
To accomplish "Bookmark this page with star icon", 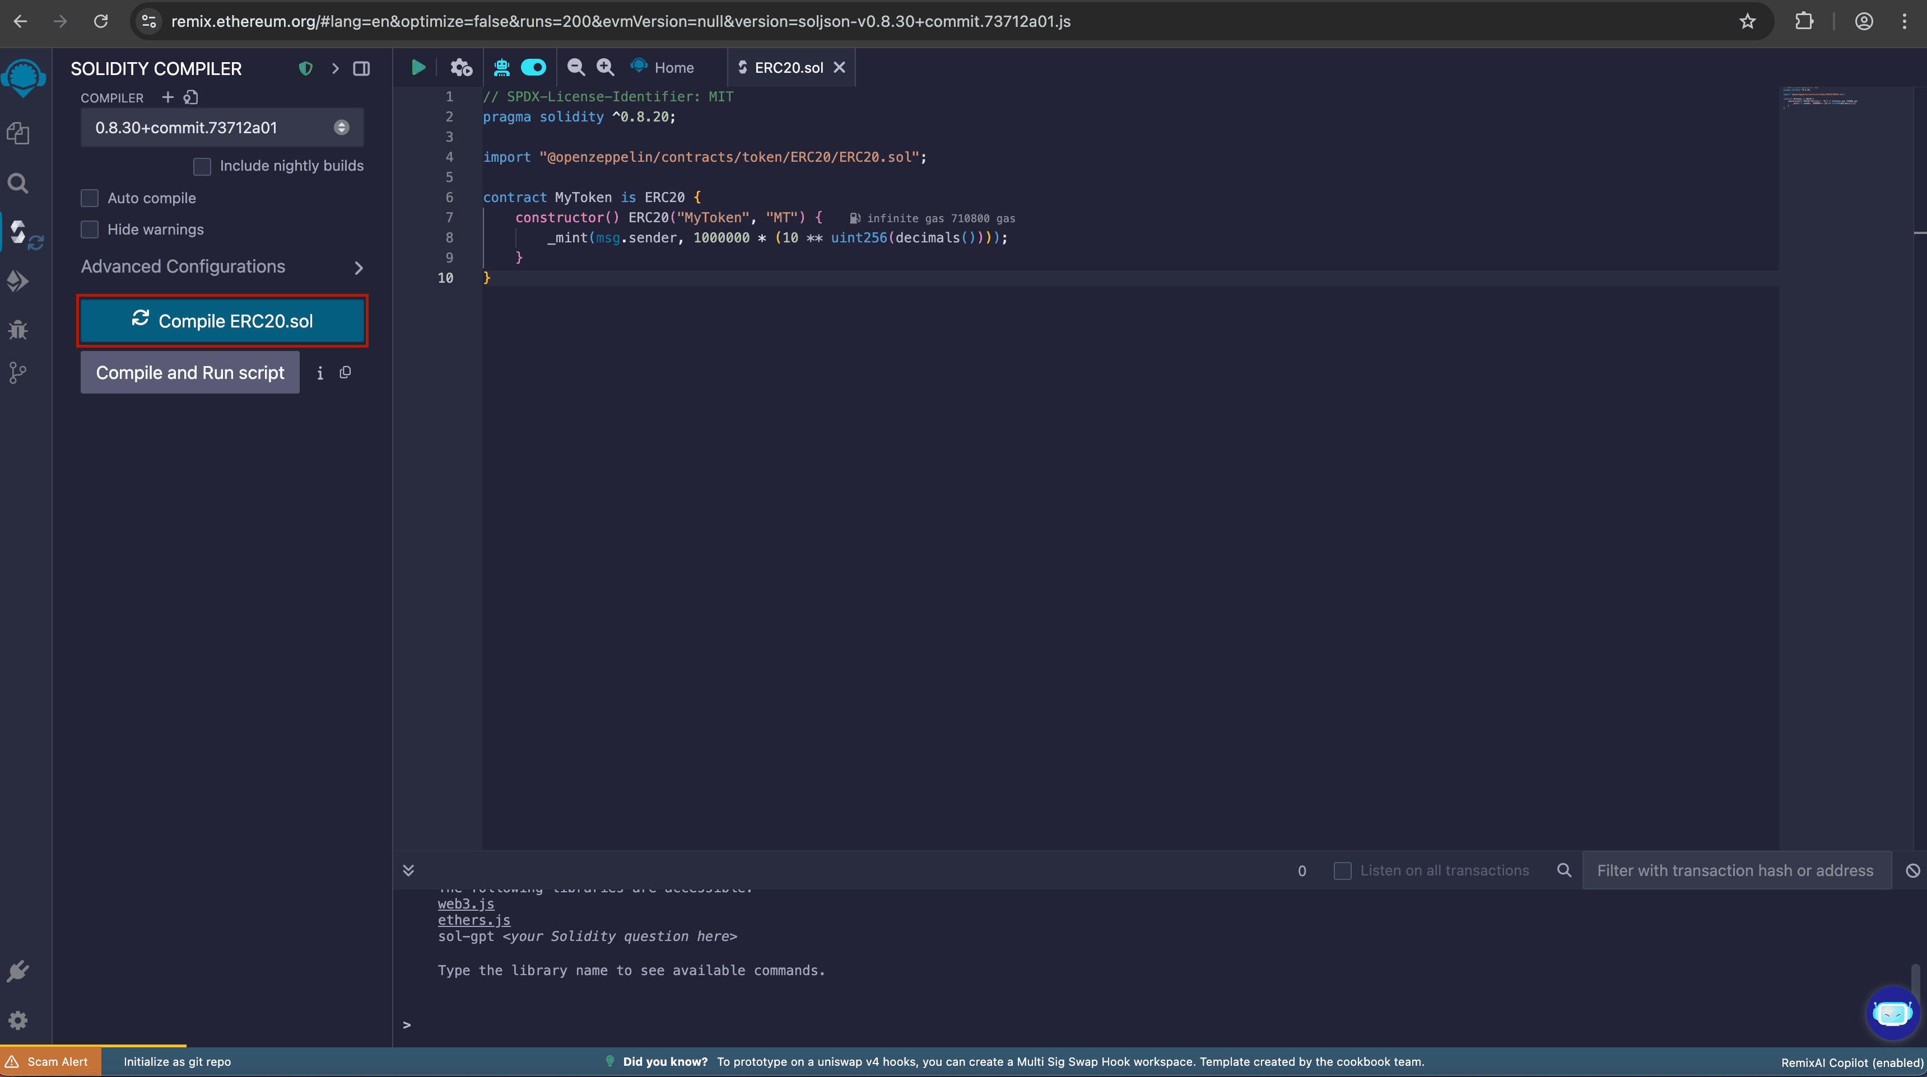I will point(1748,21).
